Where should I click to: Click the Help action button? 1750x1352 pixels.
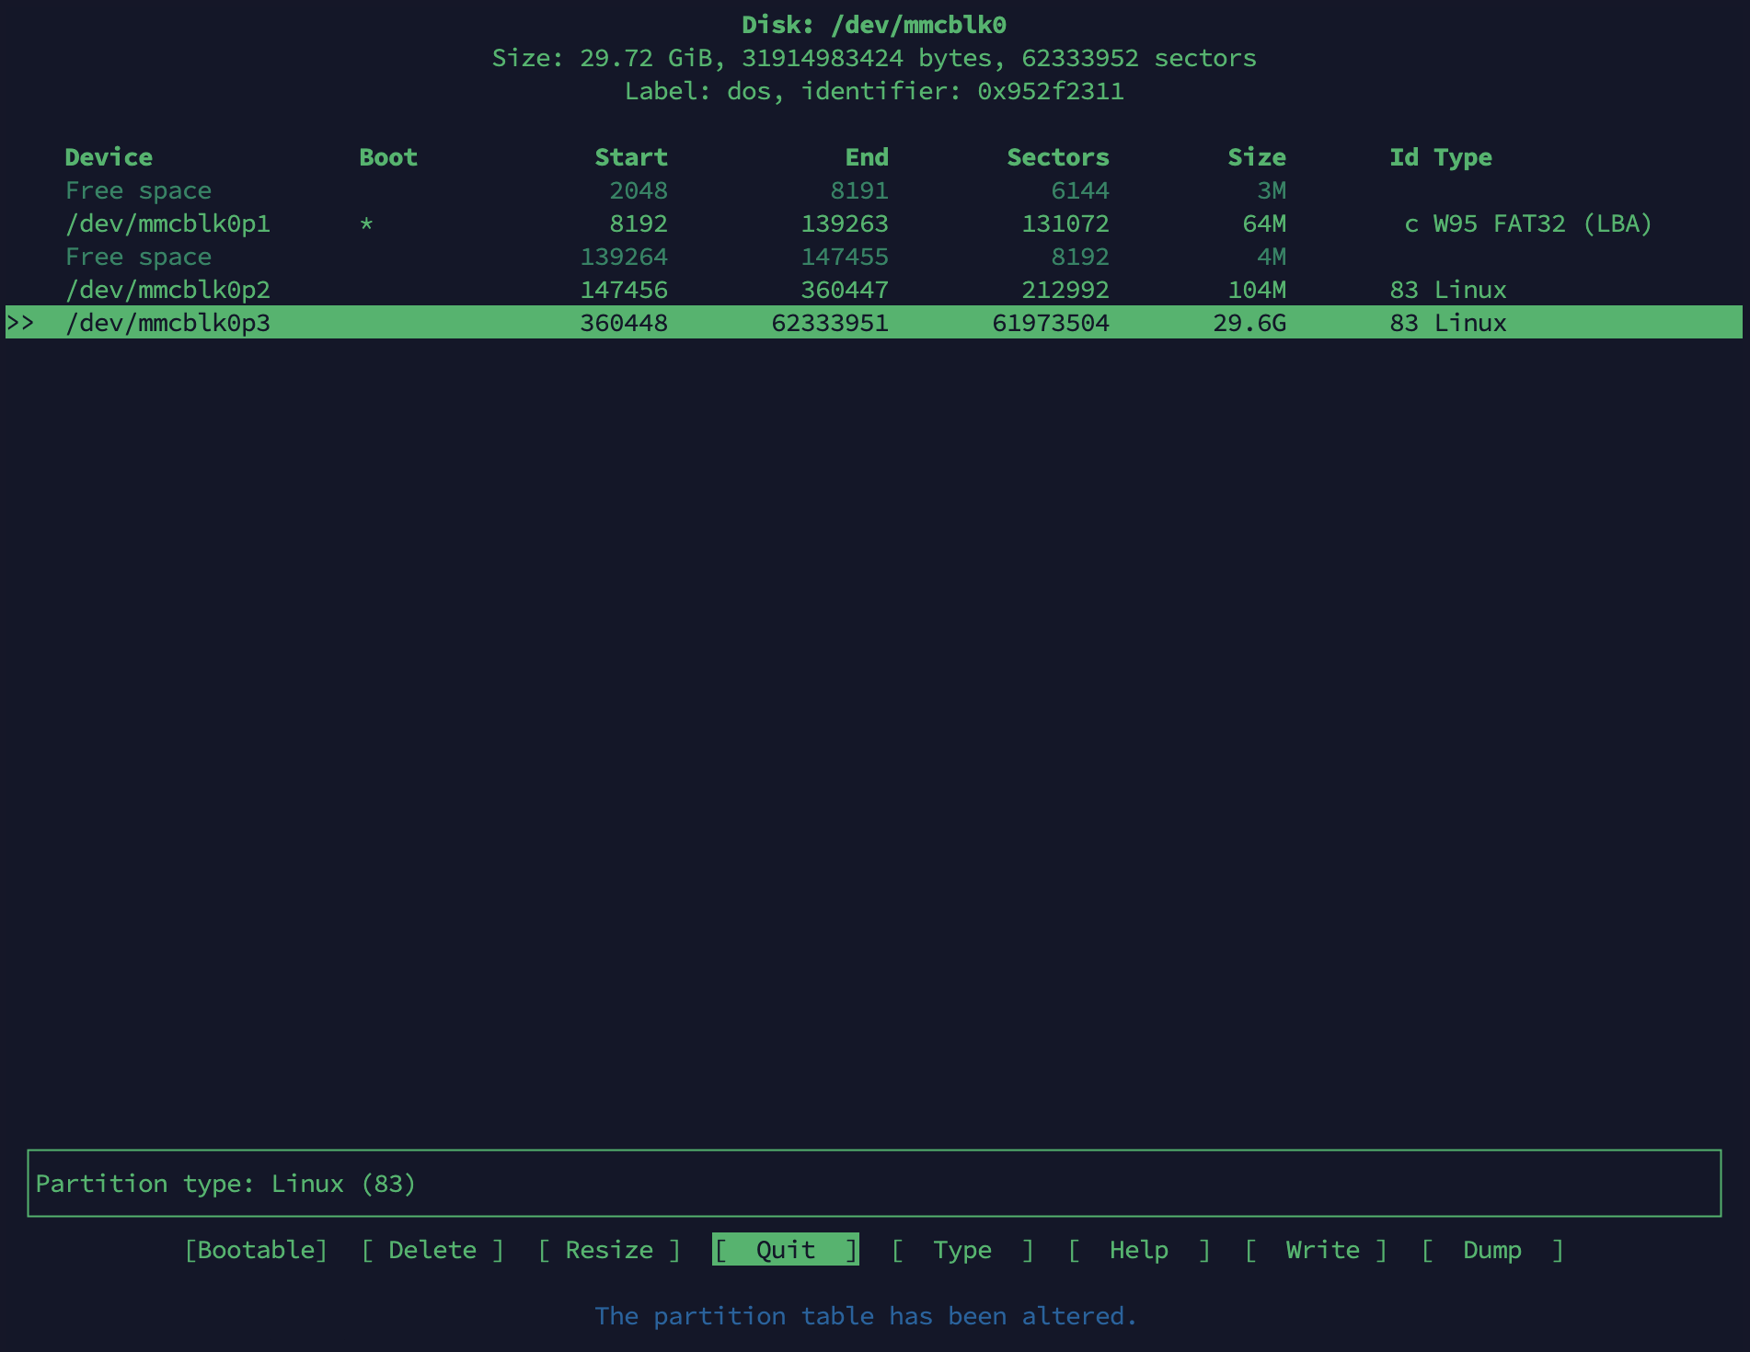pyautogui.click(x=1137, y=1250)
